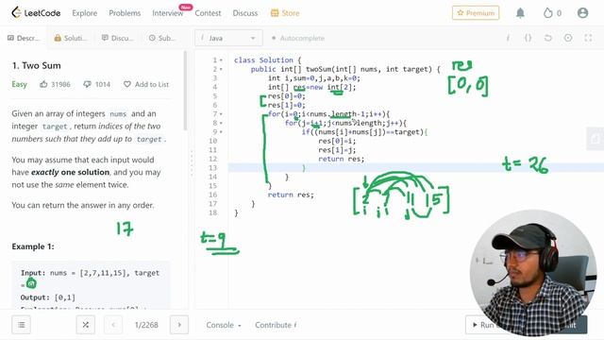Screen dimensions: 604x340
Task: Fold code at line 9 arrow
Action: click(x=221, y=132)
